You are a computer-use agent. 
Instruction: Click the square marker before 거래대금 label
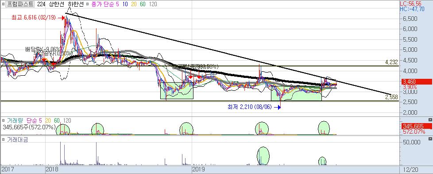tap(3, 140)
